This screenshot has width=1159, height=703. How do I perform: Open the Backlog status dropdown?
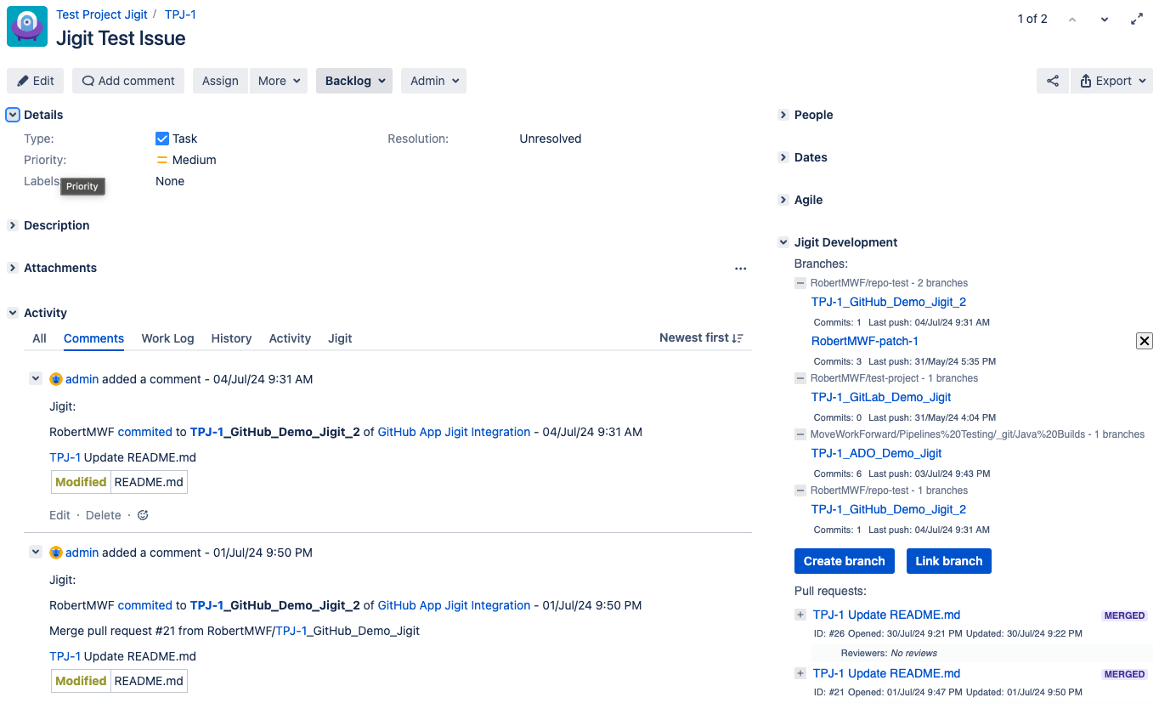click(354, 81)
